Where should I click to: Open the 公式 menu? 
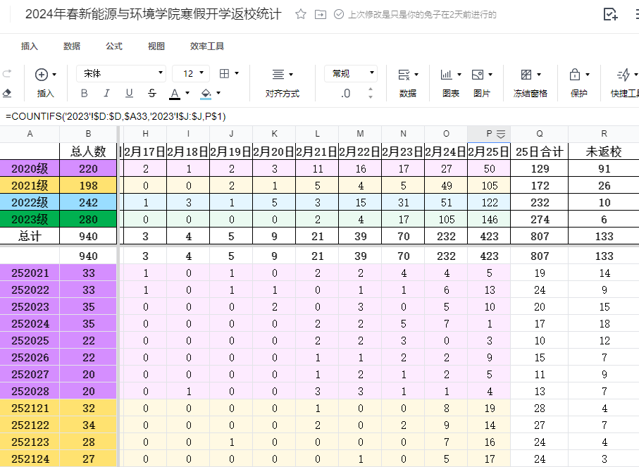click(x=114, y=46)
